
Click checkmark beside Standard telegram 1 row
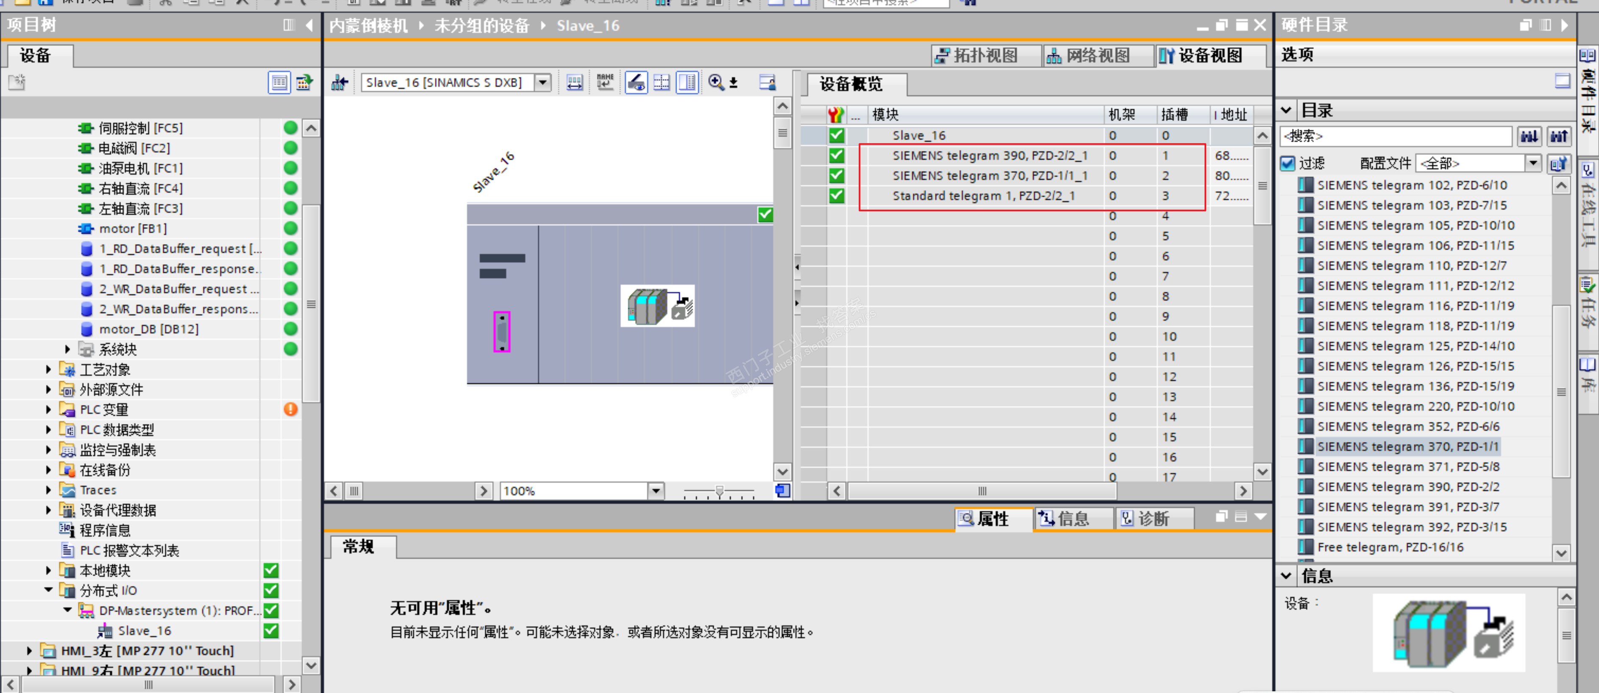836,196
